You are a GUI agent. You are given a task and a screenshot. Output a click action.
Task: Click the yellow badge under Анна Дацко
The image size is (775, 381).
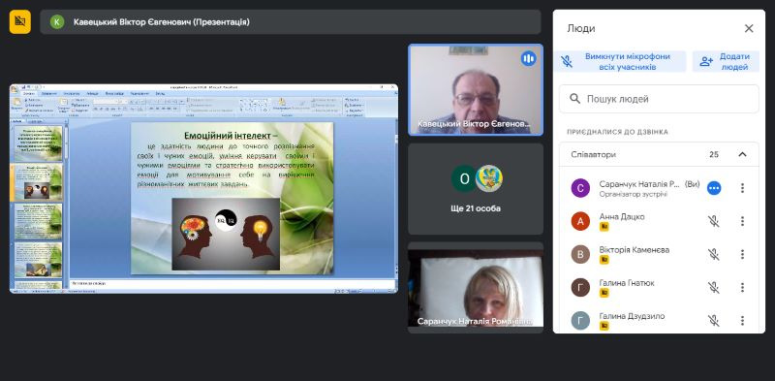pyautogui.click(x=604, y=227)
